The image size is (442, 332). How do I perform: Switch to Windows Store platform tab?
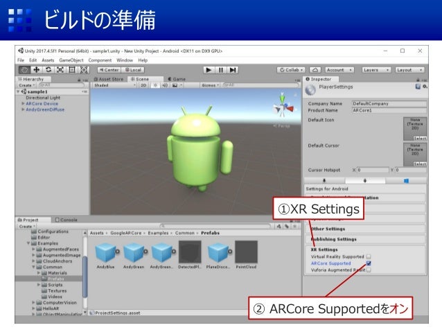point(406,180)
